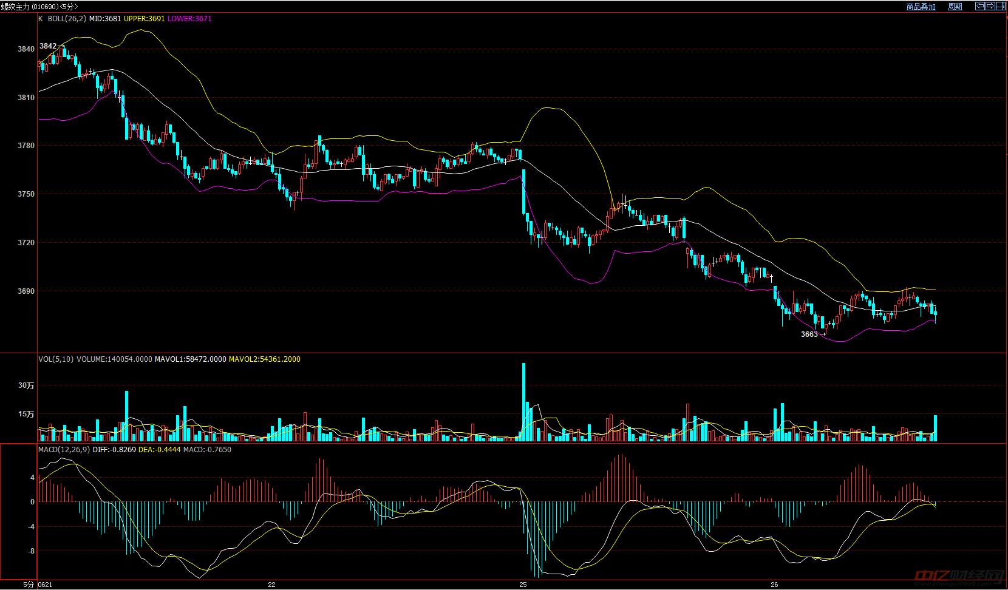The image size is (1008, 590).
Task: Click the MAVOL2:54361.2000 readout
Action: 265,359
